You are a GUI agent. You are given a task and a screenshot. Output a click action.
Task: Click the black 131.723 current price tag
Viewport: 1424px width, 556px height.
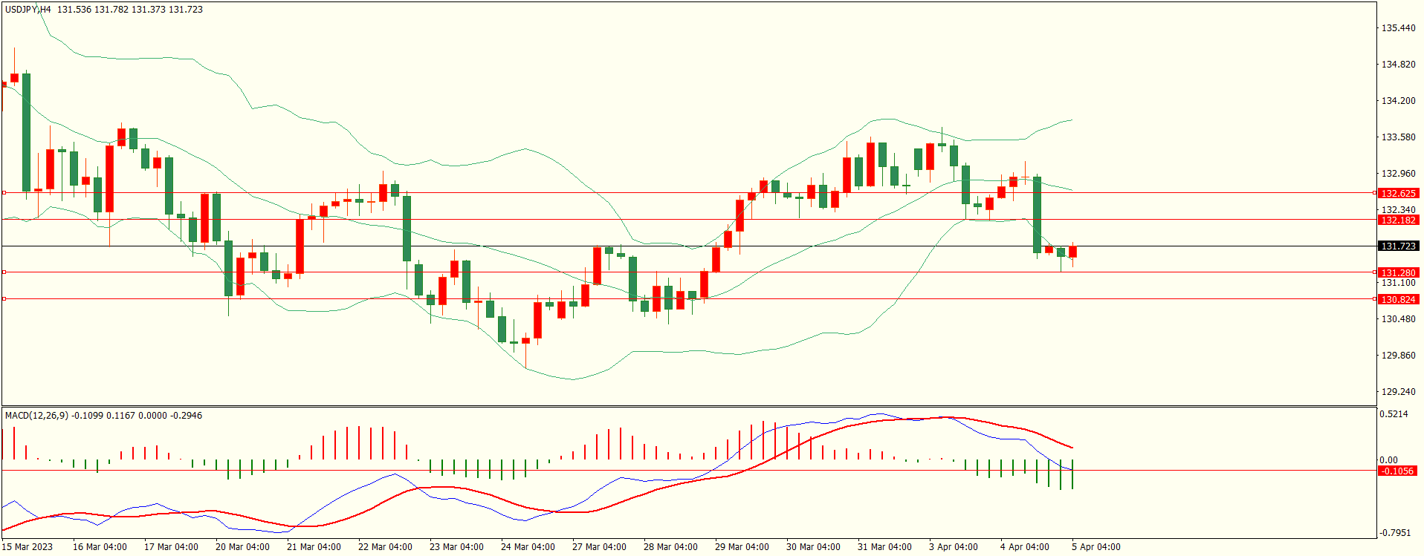(x=1397, y=246)
